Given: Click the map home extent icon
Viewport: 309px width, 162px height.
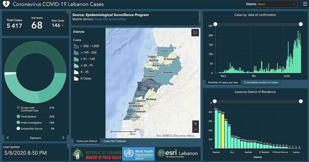Looking at the screenshot, I should pyautogui.click(x=195, y=33).
